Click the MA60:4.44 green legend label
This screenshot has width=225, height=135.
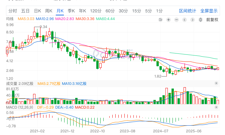click(x=105, y=19)
